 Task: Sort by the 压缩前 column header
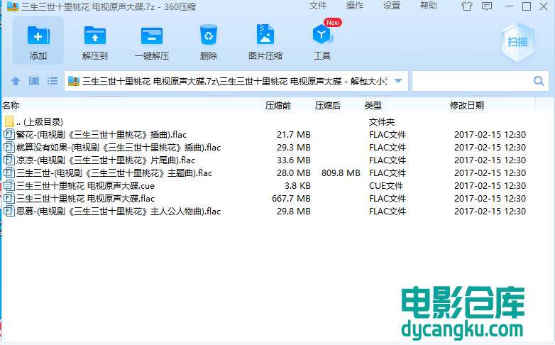[278, 106]
